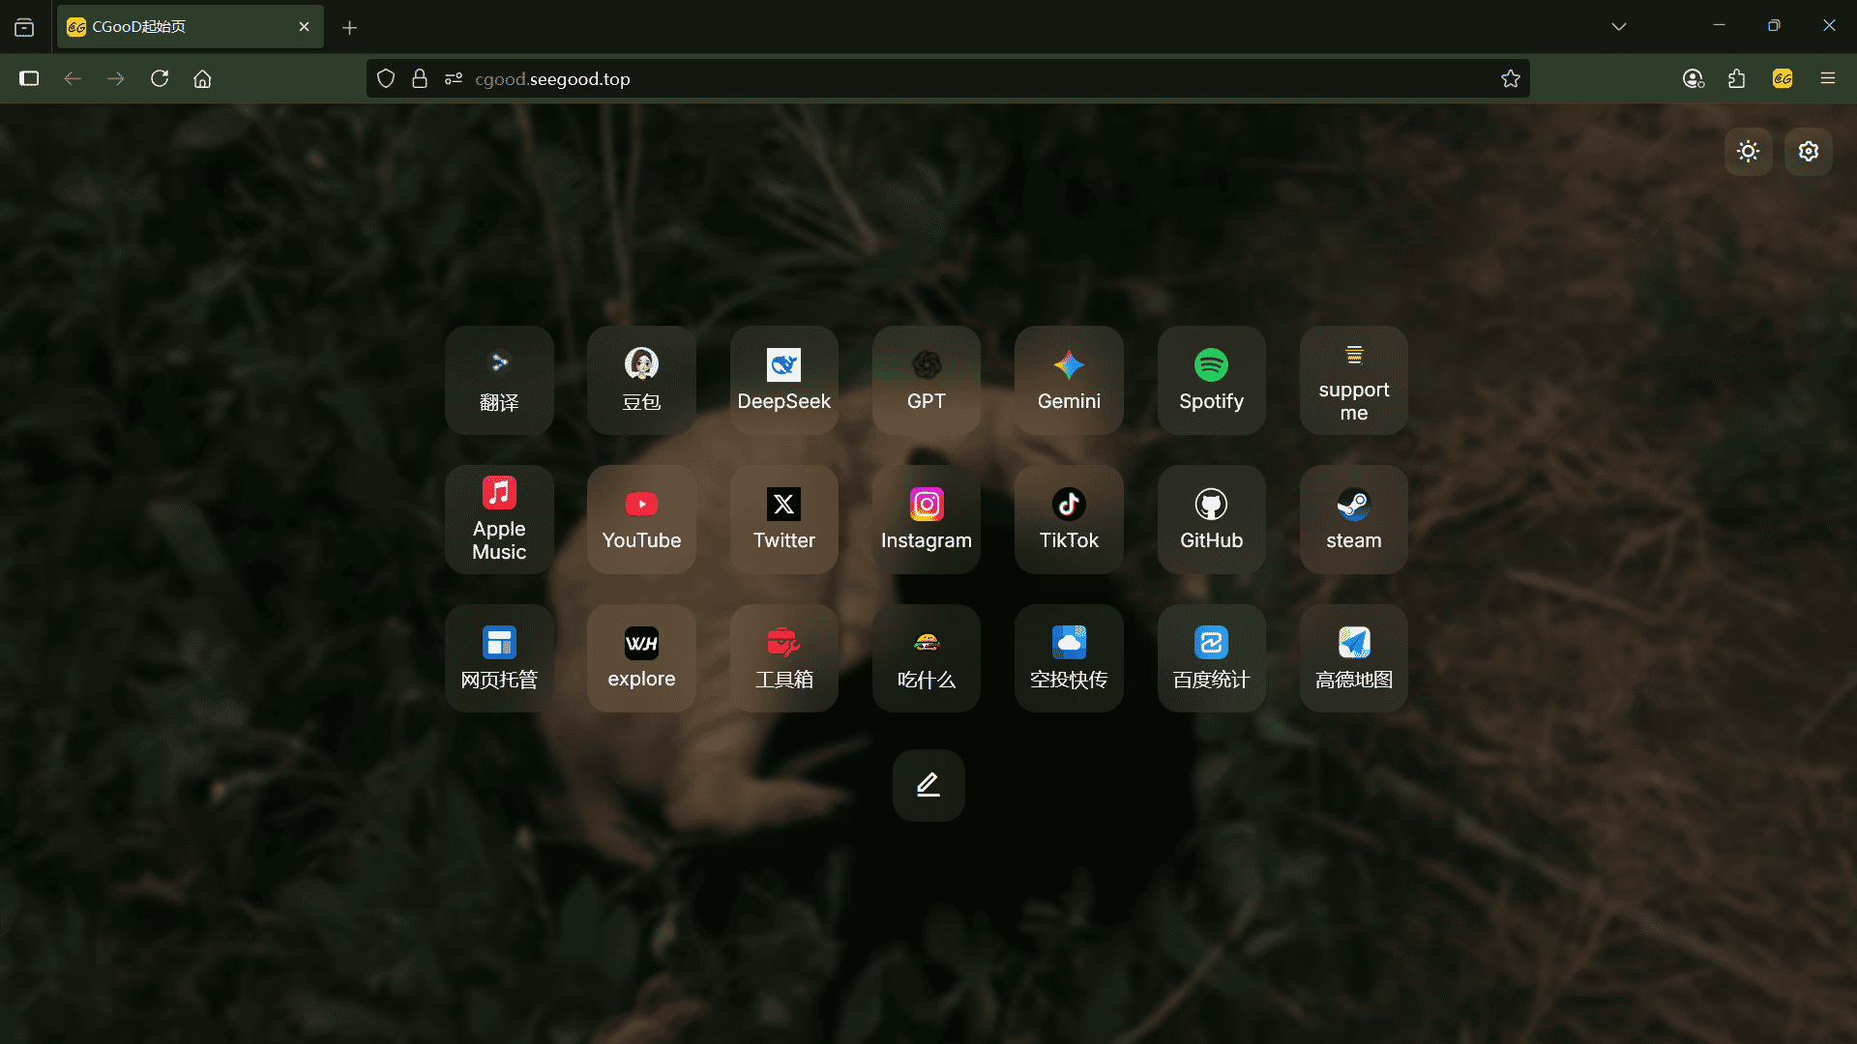
Task: Go forward to the next page
Action: [116, 78]
